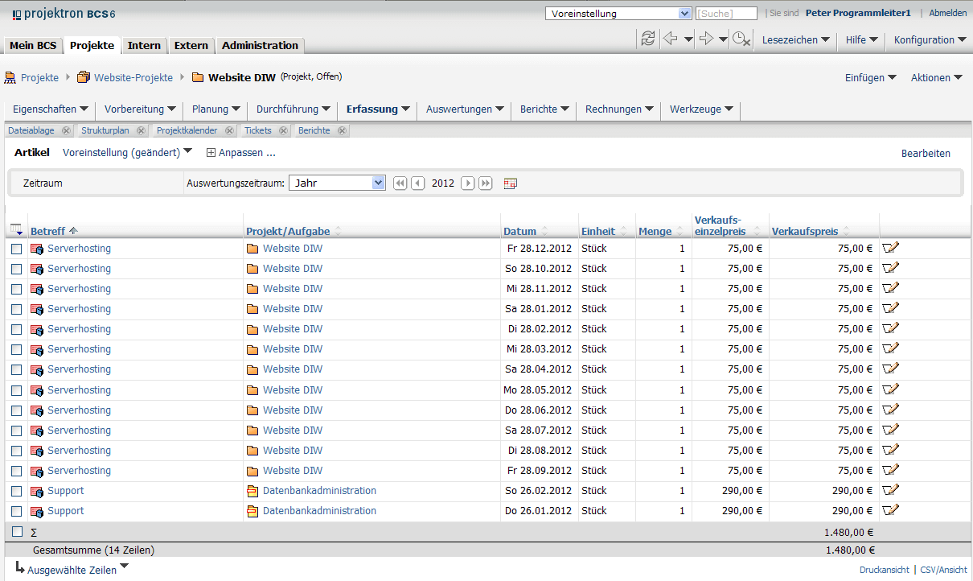Close the Dateiablage tab with its X icon
973x581 pixels.
(66, 130)
